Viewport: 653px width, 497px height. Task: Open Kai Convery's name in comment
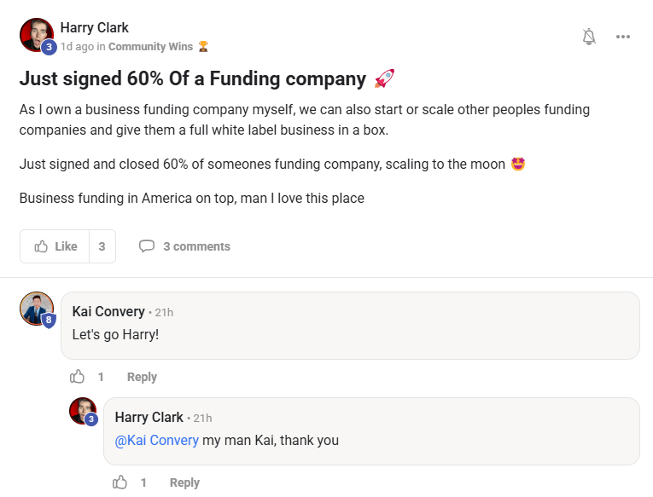click(108, 312)
